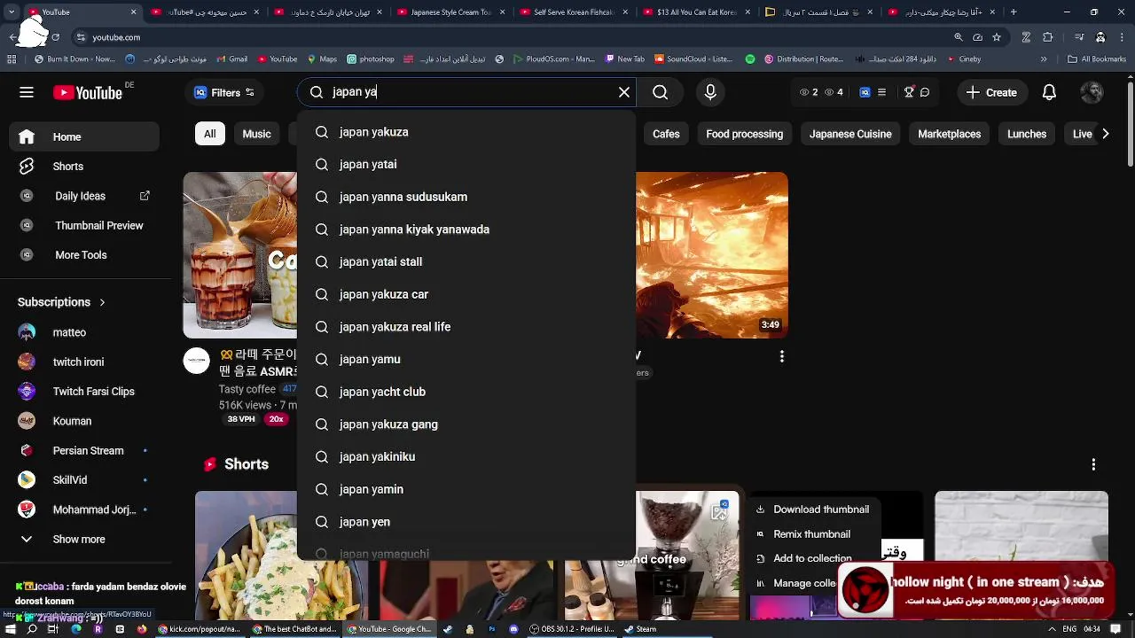Open All Bookmarks folder
The width and height of the screenshot is (1135, 638).
1096,59
